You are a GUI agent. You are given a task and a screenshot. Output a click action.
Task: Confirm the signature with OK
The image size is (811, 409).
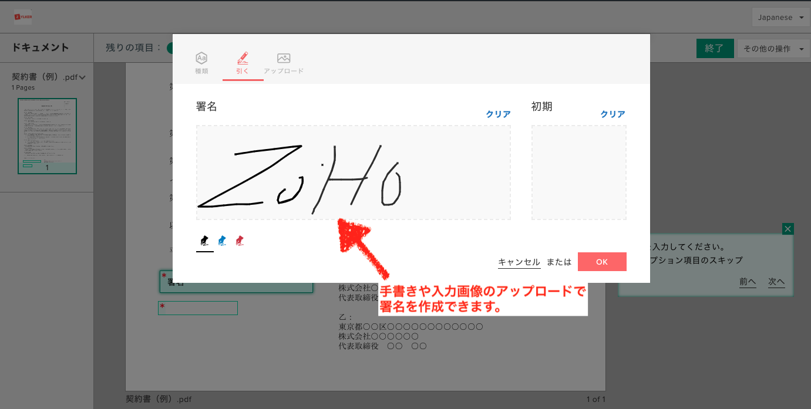(602, 262)
